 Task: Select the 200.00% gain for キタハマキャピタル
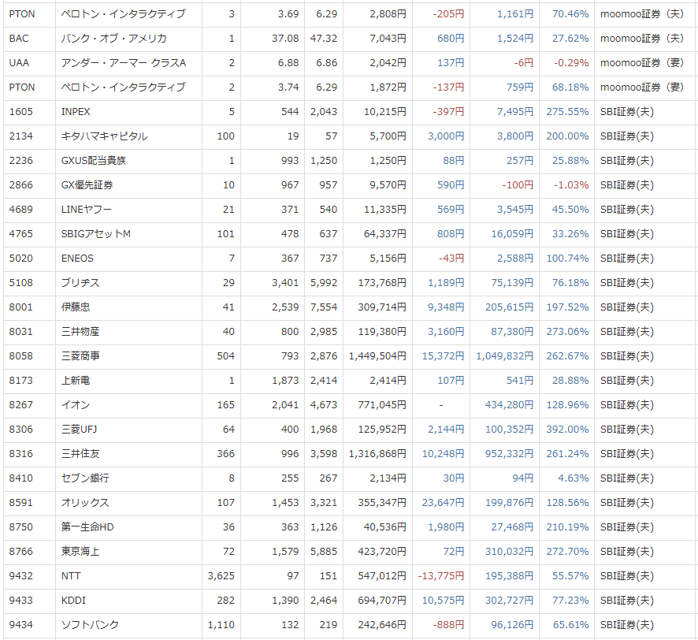coord(567,136)
